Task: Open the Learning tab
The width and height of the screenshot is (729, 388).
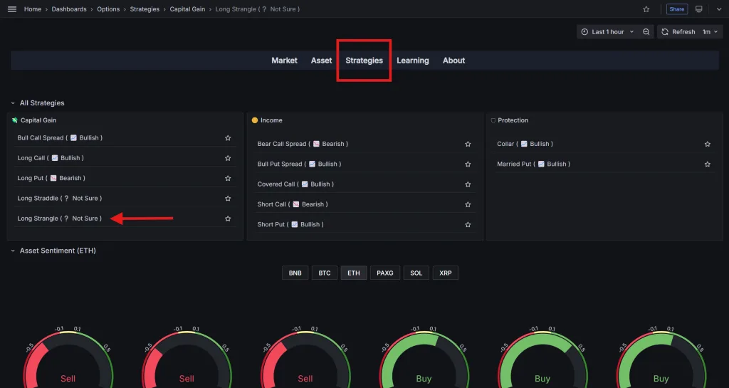Action: pyautogui.click(x=412, y=61)
